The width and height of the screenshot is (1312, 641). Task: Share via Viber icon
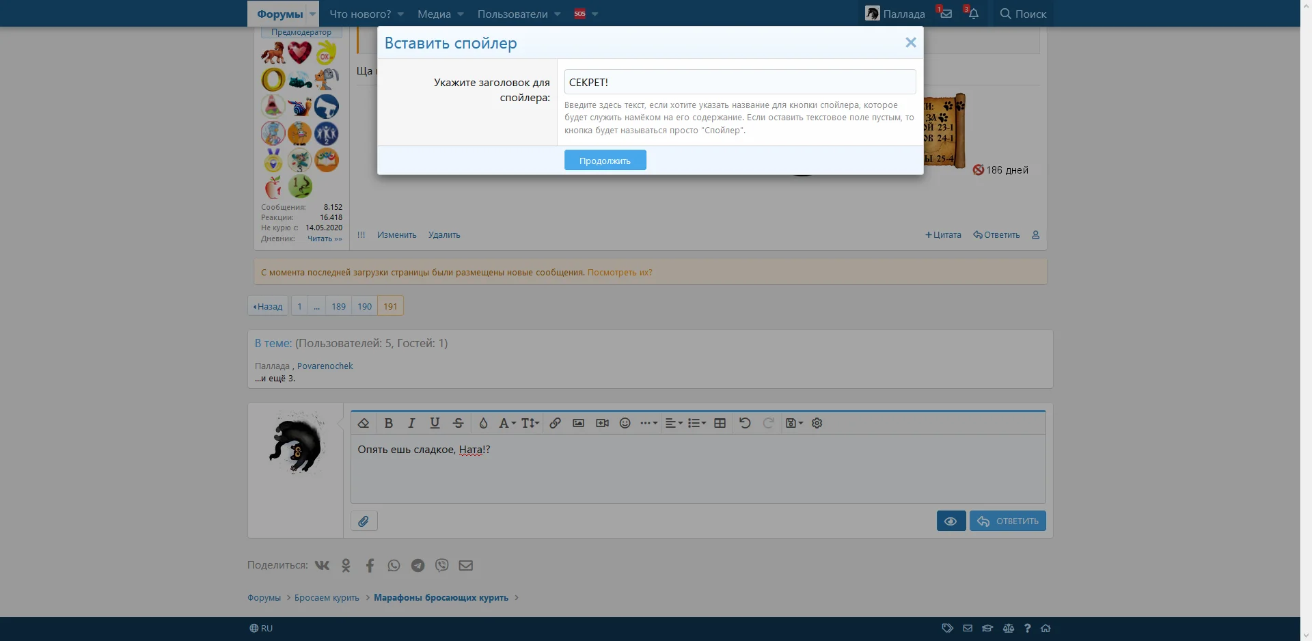pyautogui.click(x=442, y=565)
